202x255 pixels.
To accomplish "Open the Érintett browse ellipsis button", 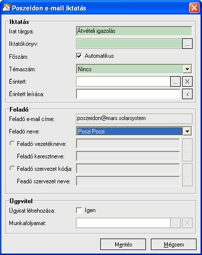I will [175, 82].
